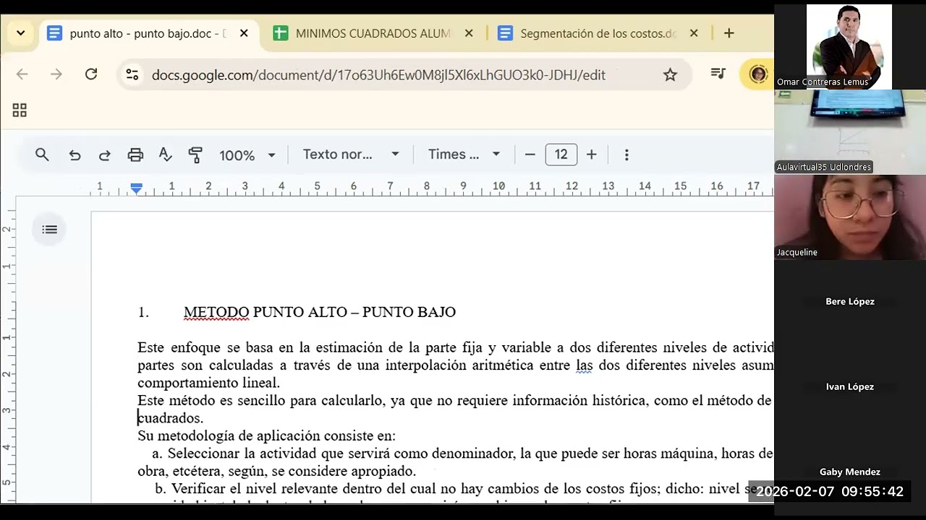The image size is (926, 520).
Task: Select Bere López participant tile
Action: pyautogui.click(x=850, y=302)
